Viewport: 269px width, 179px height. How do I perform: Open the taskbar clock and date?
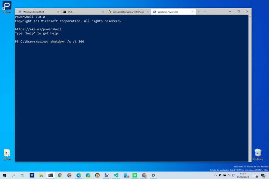click(x=243, y=175)
